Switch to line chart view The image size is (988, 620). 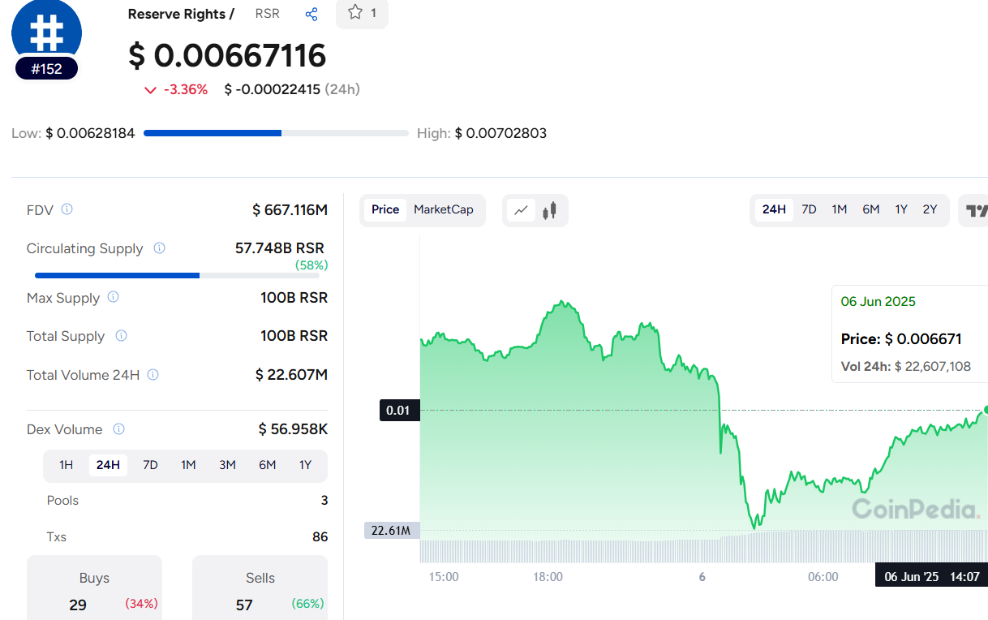[x=522, y=210]
